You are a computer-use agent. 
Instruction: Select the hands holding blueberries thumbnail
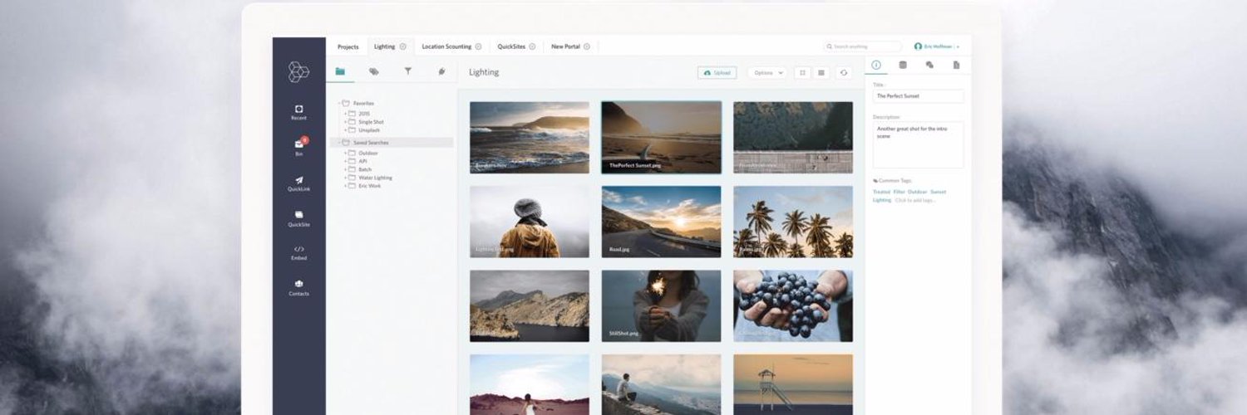point(793,305)
